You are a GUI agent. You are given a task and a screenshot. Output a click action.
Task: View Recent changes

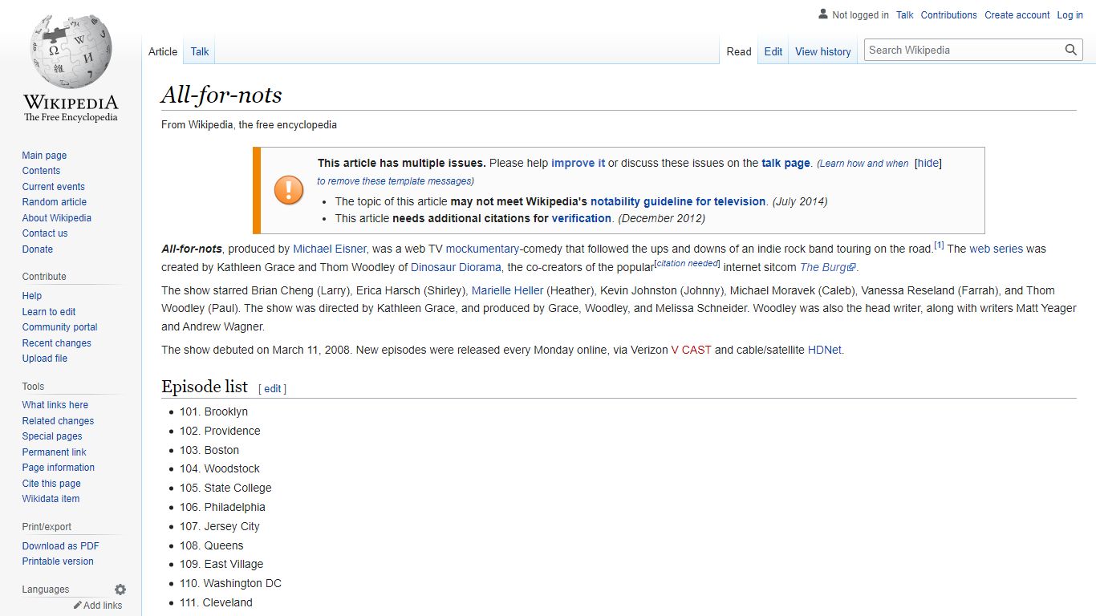click(x=56, y=343)
